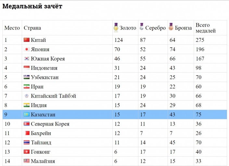Click the silver medal icon in header
The height and width of the screenshot is (166, 229).
(x=141, y=27)
